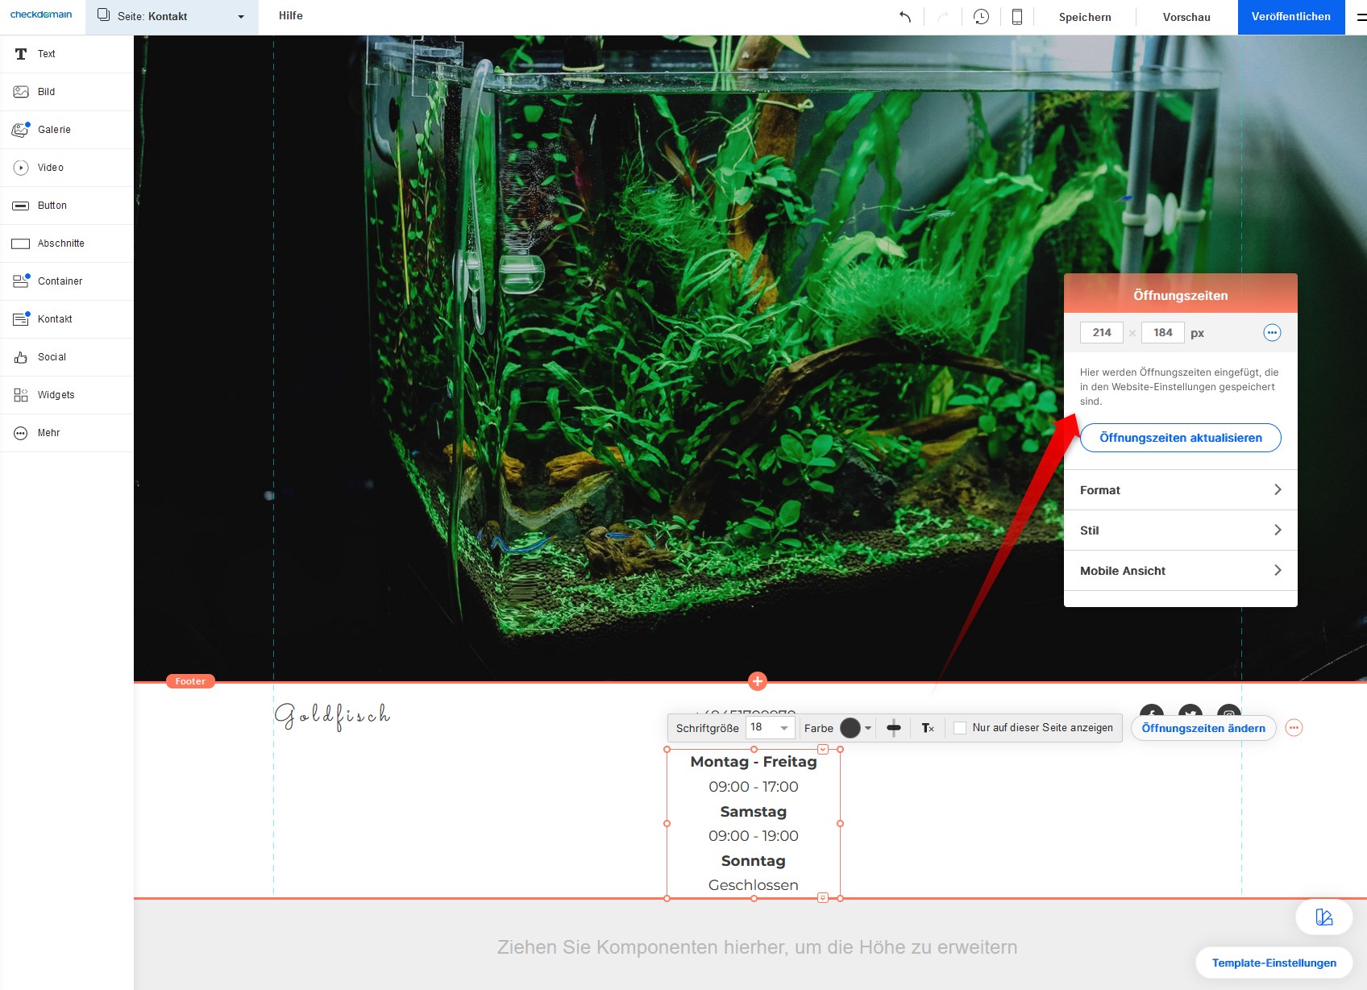The width and height of the screenshot is (1367, 990).
Task: Expand the Format section
Action: click(1180, 490)
